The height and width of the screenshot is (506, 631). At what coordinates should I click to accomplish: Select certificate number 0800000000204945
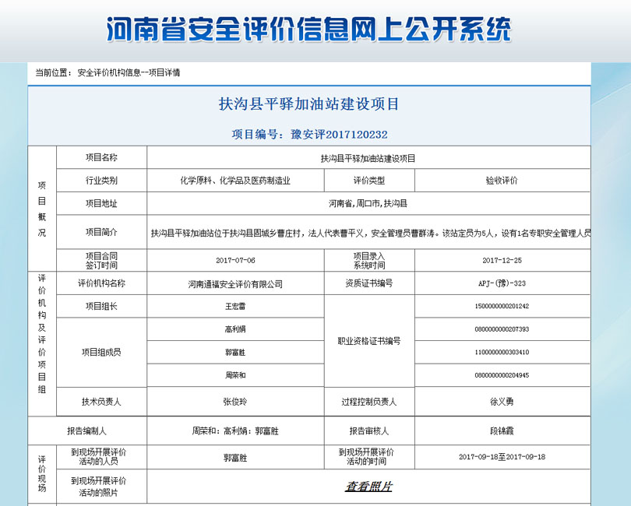(x=502, y=375)
